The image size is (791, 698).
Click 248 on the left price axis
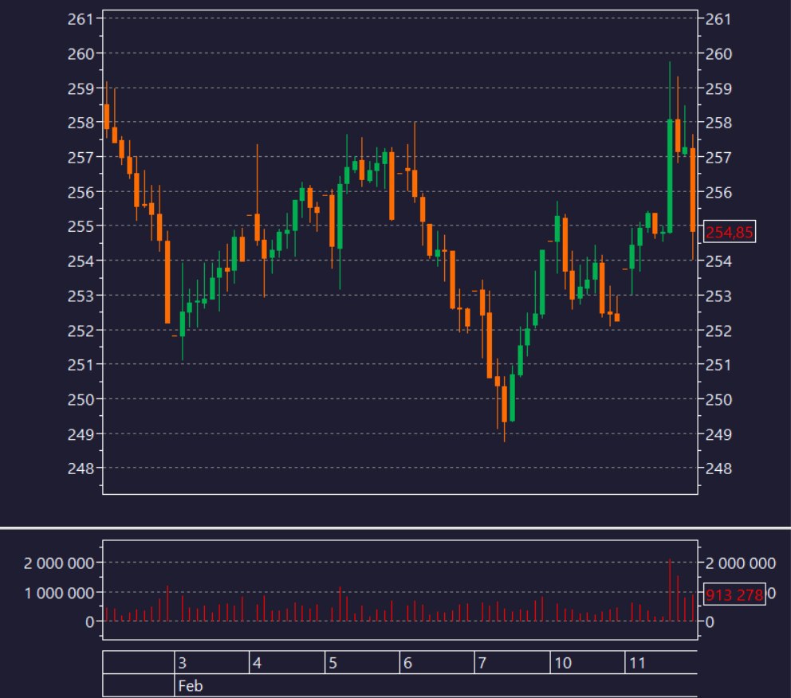81,469
